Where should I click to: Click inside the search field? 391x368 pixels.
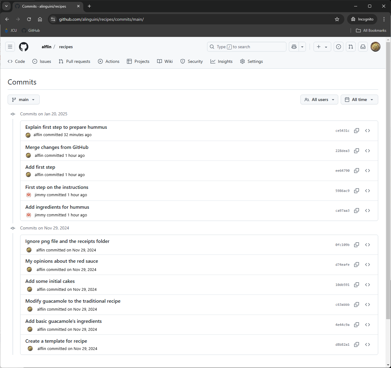point(246,47)
